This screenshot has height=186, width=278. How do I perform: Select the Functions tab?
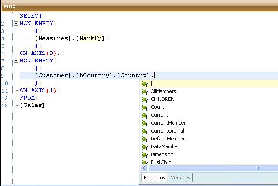point(154,178)
